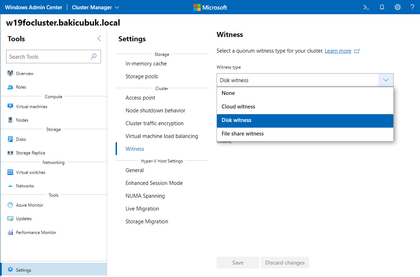Screen dimensions: 420x277
Task: Focus the Search Tools input field
Action: [x=53, y=57]
